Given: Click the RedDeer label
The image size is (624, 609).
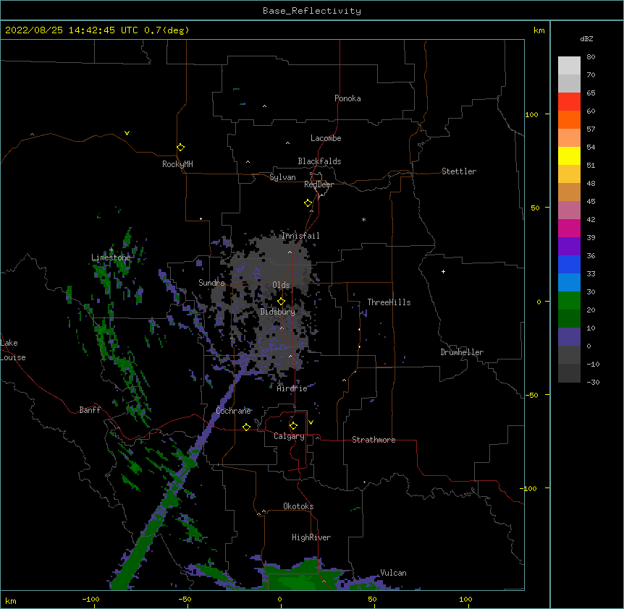Looking at the screenshot, I should click(319, 184).
